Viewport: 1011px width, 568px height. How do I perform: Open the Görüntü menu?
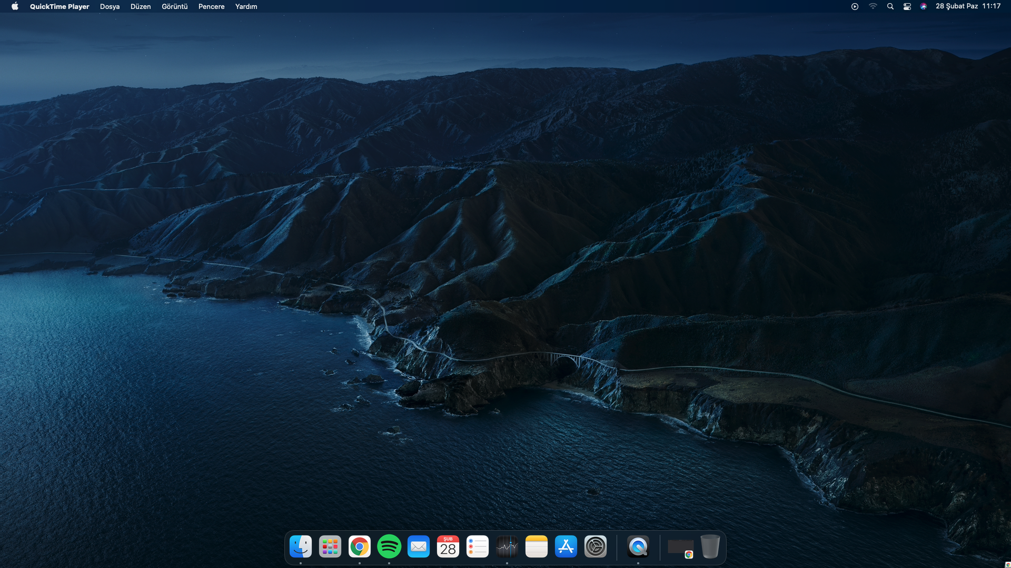pos(174,6)
